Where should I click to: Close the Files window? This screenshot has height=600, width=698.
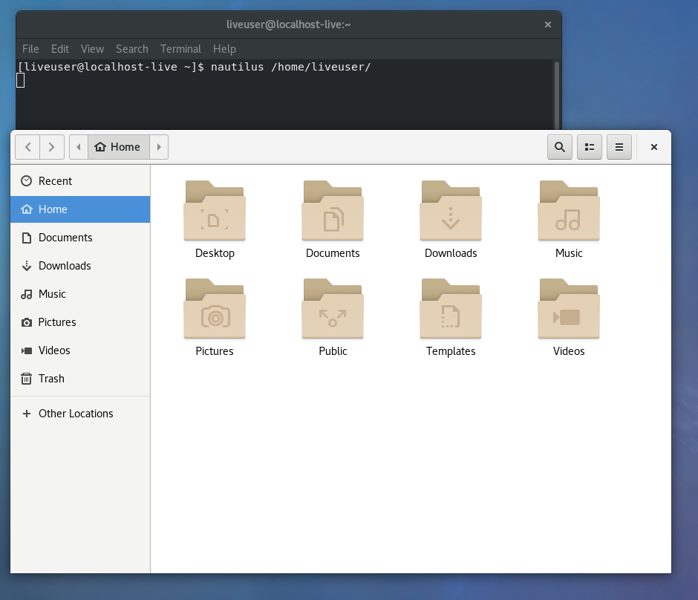click(654, 147)
